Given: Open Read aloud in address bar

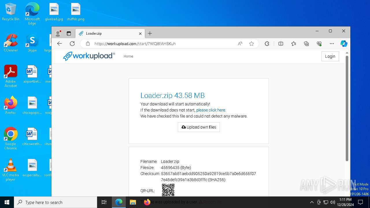Looking at the screenshot, I should (x=240, y=44).
